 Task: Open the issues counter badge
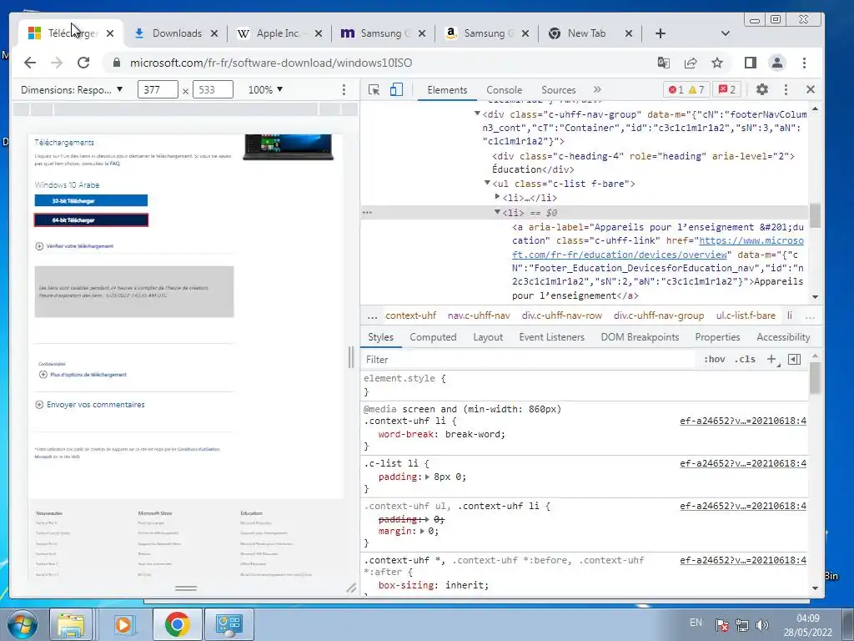pyautogui.click(x=727, y=89)
